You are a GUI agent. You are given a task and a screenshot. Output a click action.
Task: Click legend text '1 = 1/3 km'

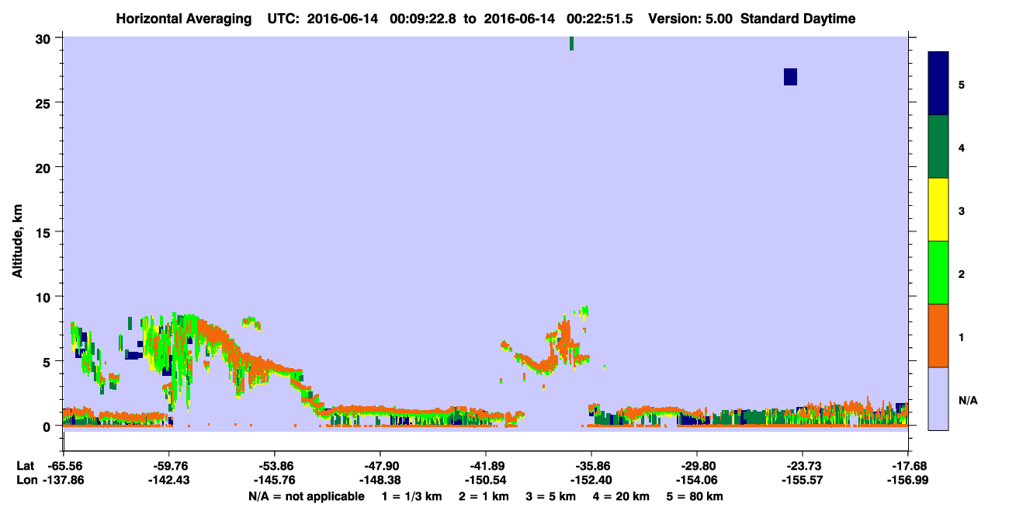[411, 496]
